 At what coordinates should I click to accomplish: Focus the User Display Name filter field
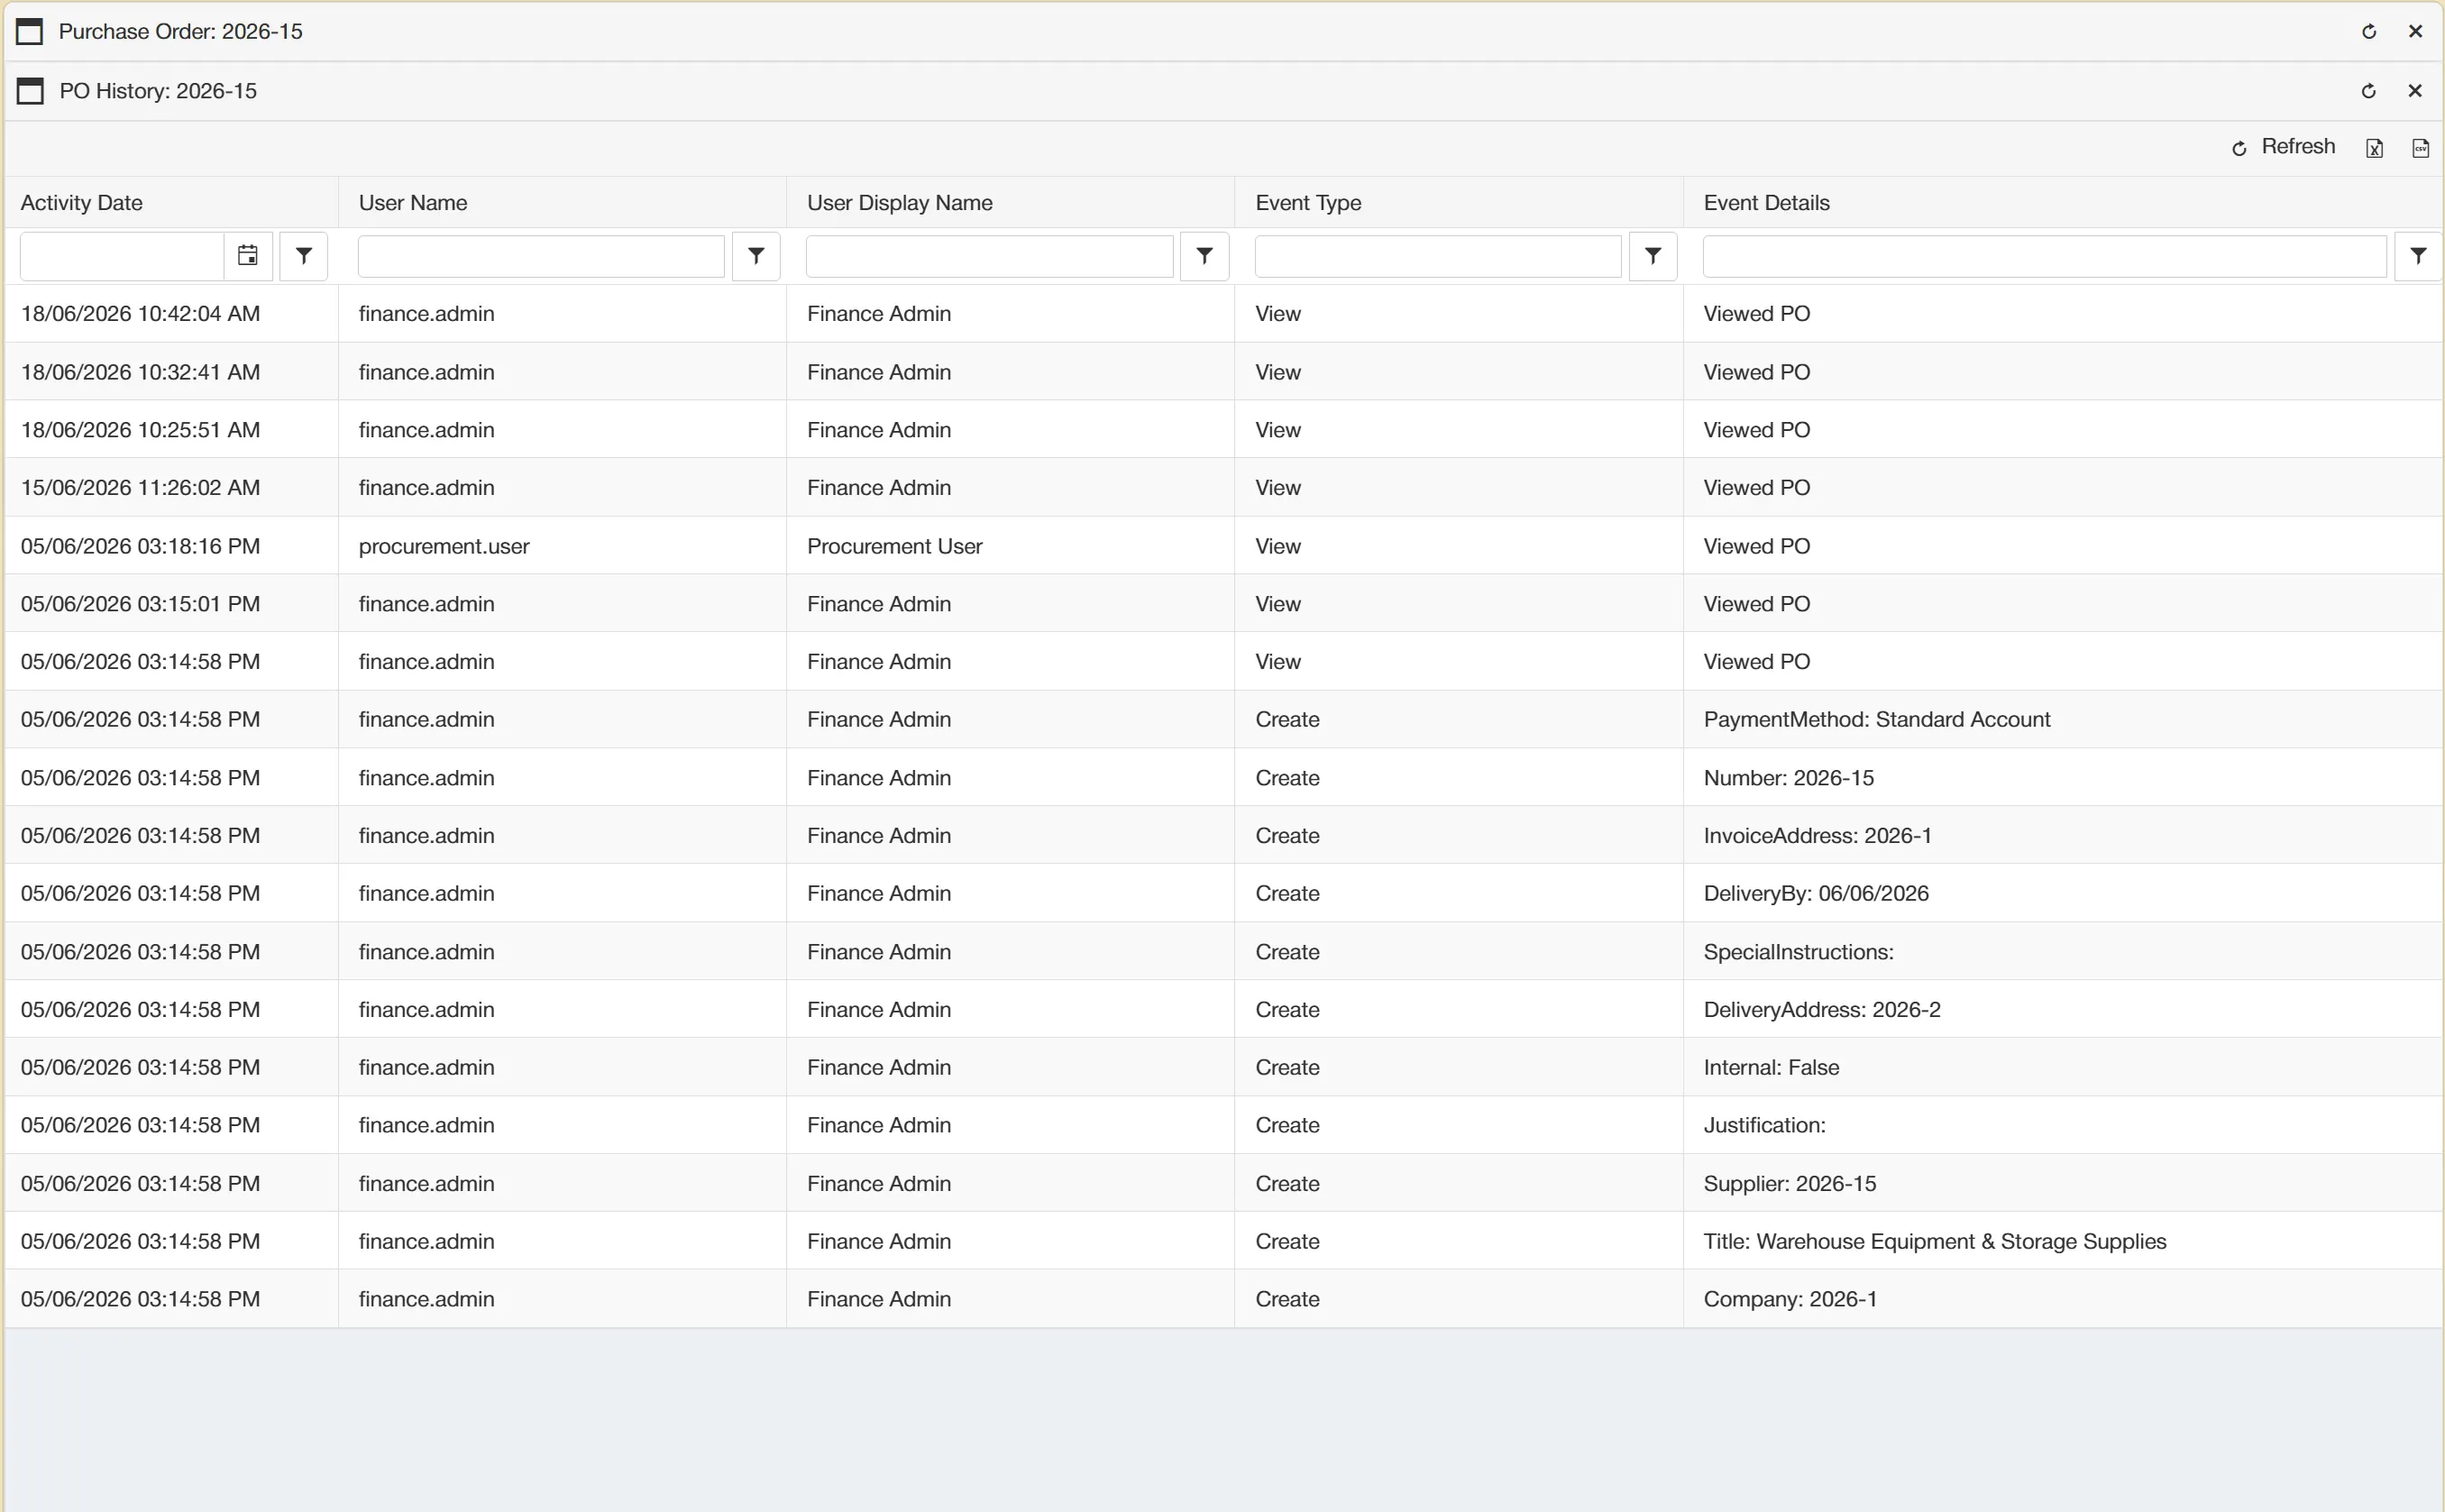(x=989, y=256)
